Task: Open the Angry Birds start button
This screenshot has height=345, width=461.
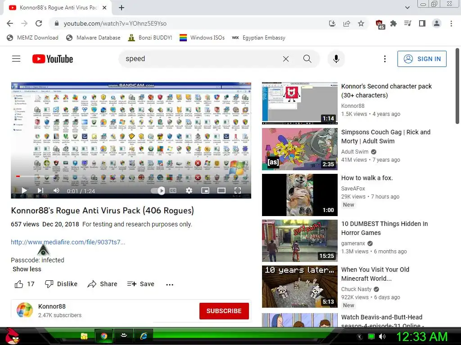Action: [12, 336]
